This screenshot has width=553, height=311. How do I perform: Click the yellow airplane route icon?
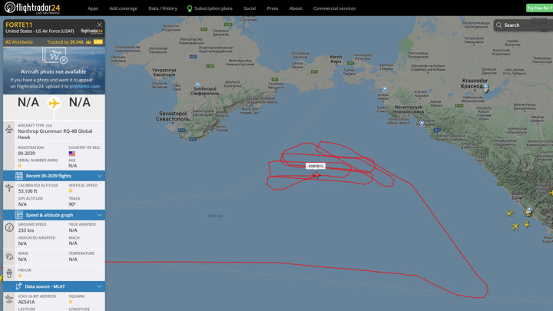click(x=54, y=103)
